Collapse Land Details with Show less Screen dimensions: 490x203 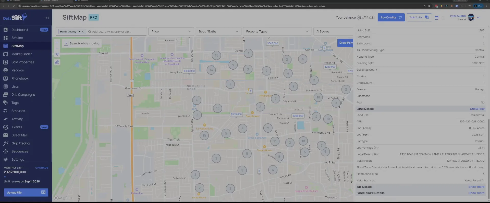click(477, 109)
